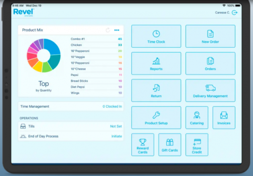Viewport: 253px width, 176px height.
Task: Open Product Setup with wrench icon
Action: click(x=156, y=117)
